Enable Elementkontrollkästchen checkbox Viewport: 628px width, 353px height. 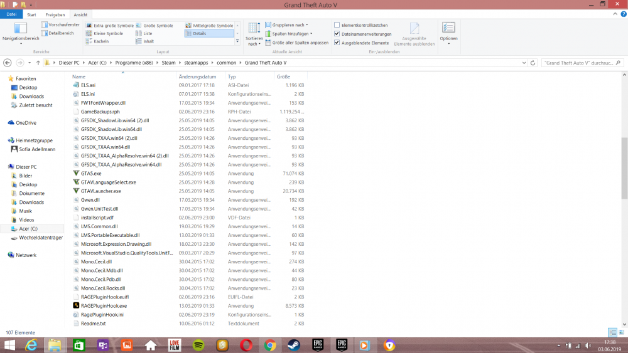pos(337,25)
